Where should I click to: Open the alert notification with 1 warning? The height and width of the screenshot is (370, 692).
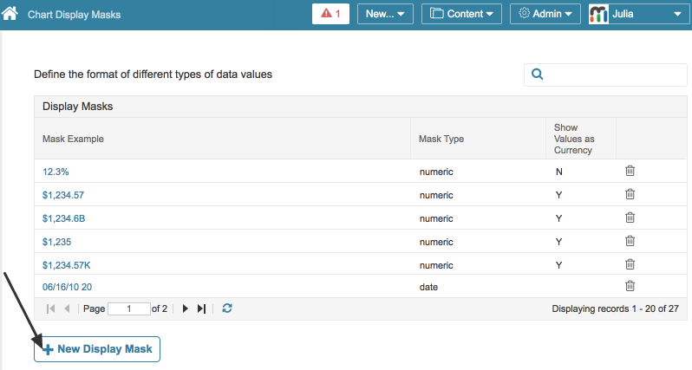330,14
